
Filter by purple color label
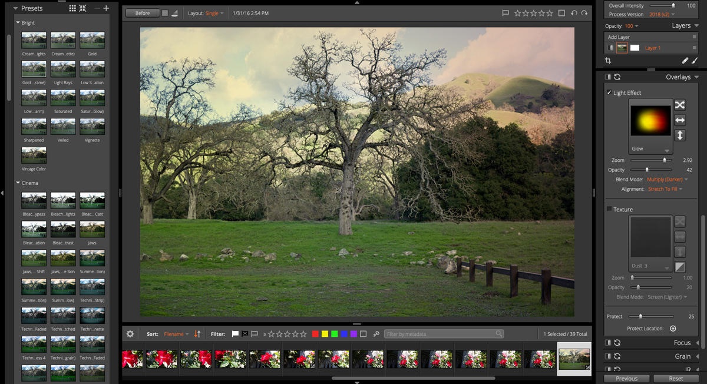[353, 334]
